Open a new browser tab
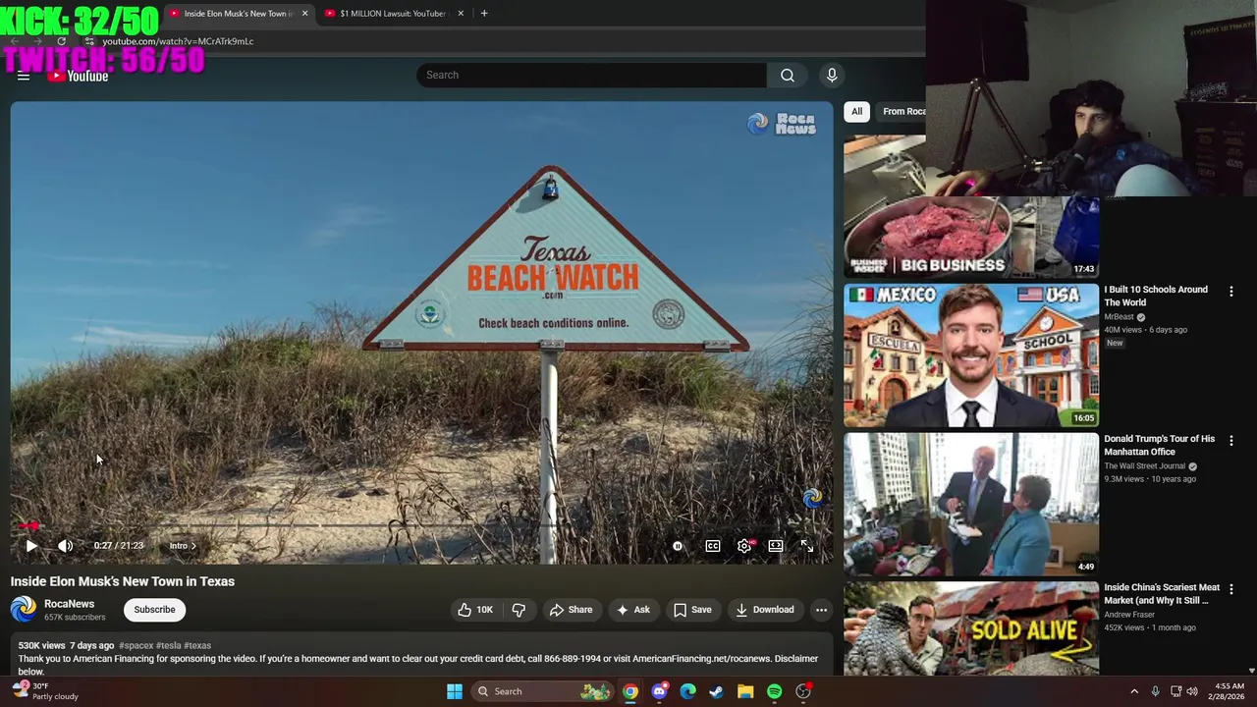Image resolution: width=1257 pixels, height=707 pixels. click(484, 14)
